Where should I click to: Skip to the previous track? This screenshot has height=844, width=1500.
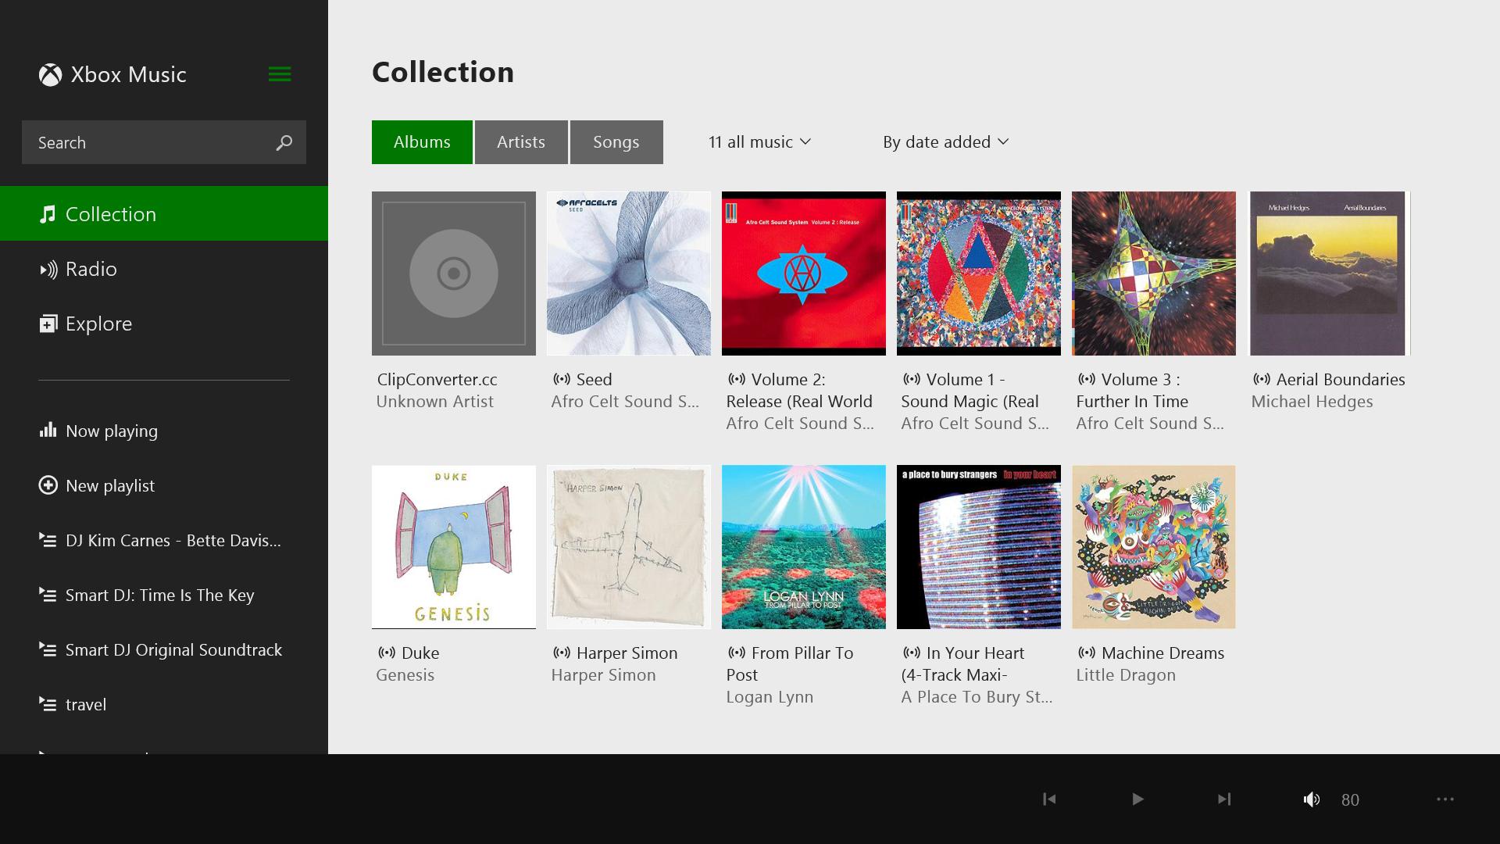pos(1049,799)
